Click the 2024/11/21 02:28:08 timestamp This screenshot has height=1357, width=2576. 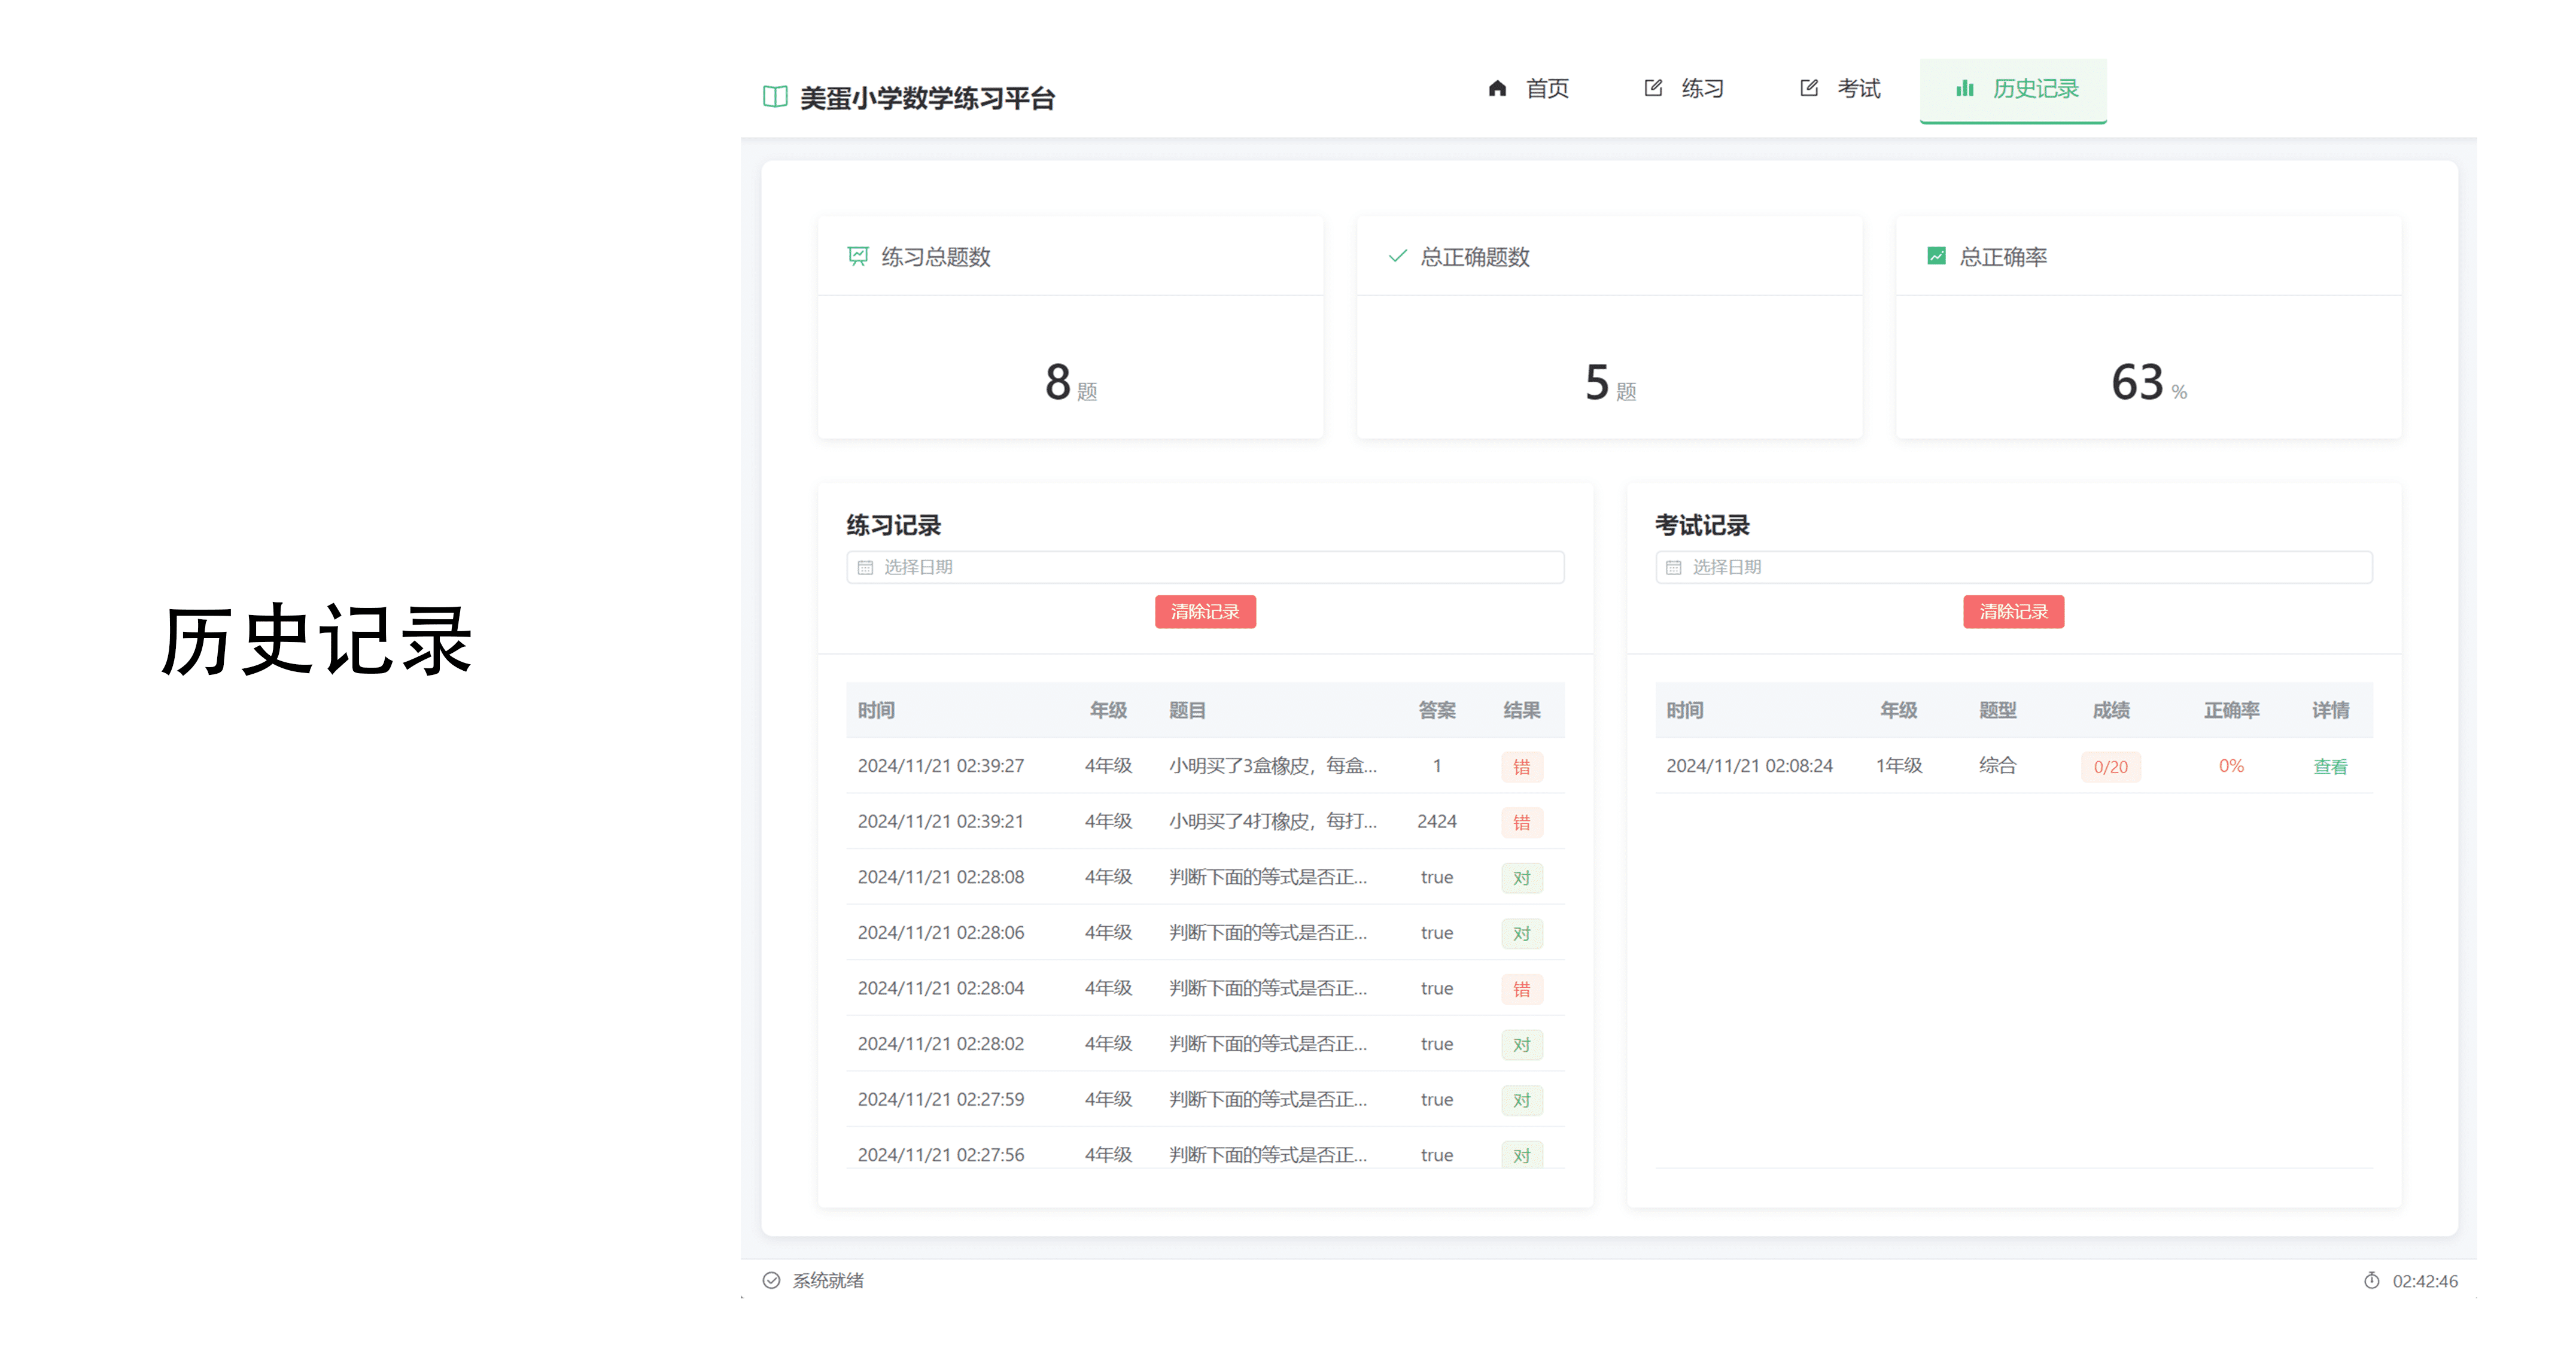[940, 877]
